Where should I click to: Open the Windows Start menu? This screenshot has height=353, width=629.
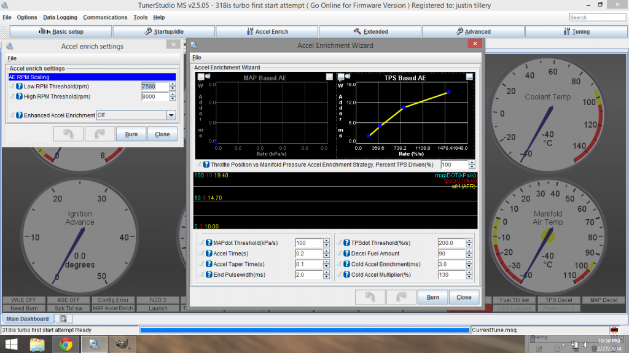[11, 344]
